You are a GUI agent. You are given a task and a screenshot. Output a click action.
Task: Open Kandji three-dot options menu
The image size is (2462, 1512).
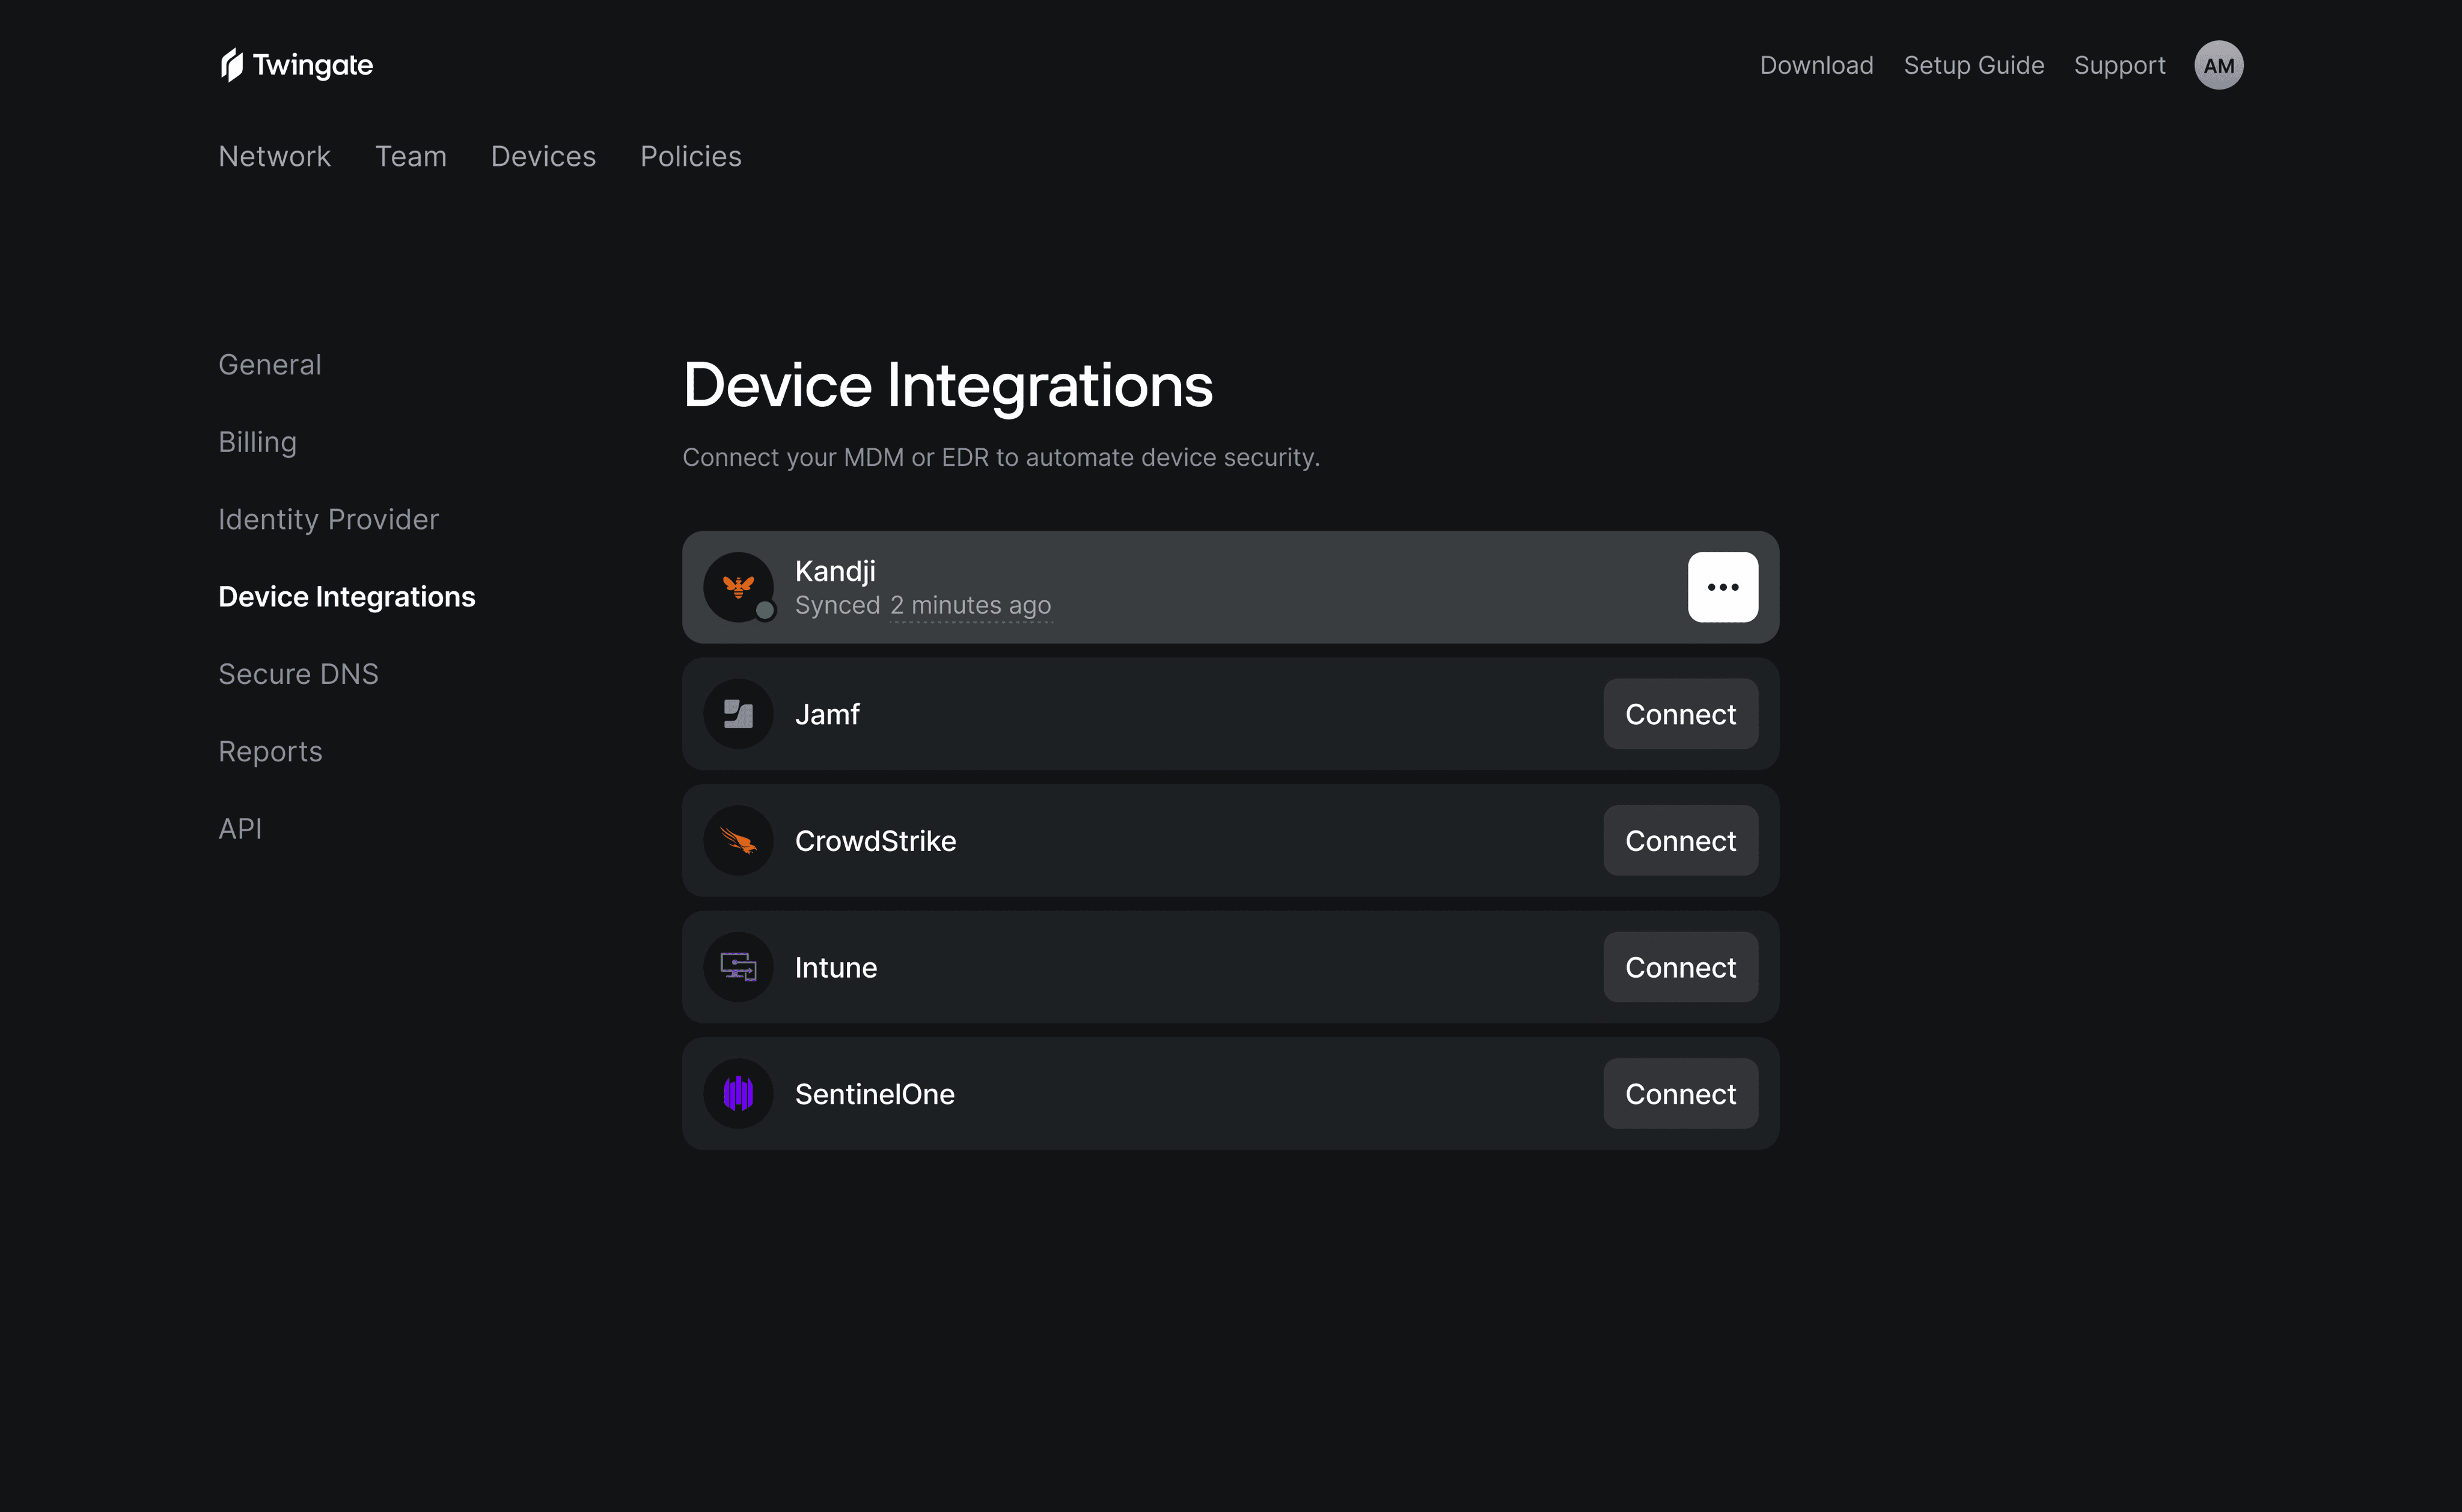pos(1722,587)
